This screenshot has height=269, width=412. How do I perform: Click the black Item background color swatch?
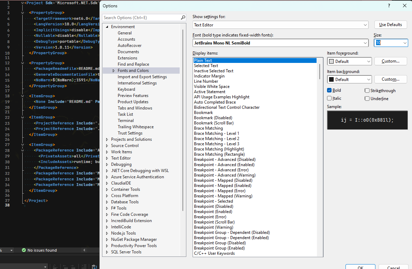pos(332,80)
